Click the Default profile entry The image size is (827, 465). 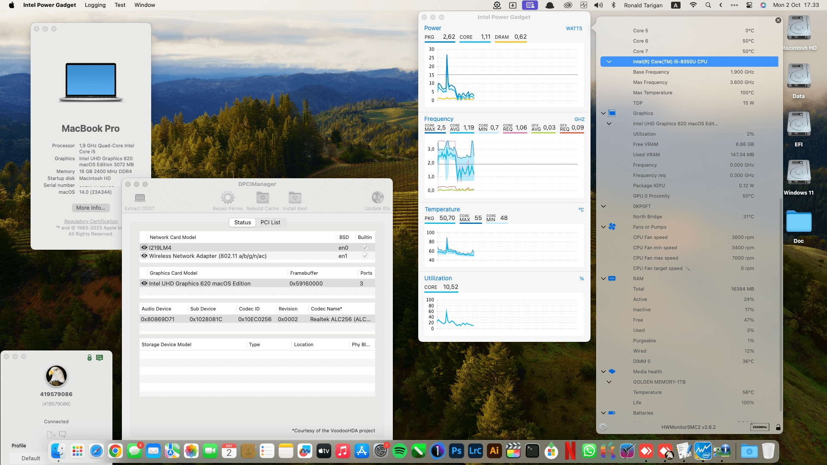31,459
